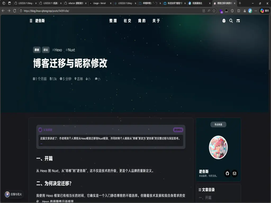Click the shortcuts icon right of search
This screenshot has width=271, height=203.
[238, 21]
